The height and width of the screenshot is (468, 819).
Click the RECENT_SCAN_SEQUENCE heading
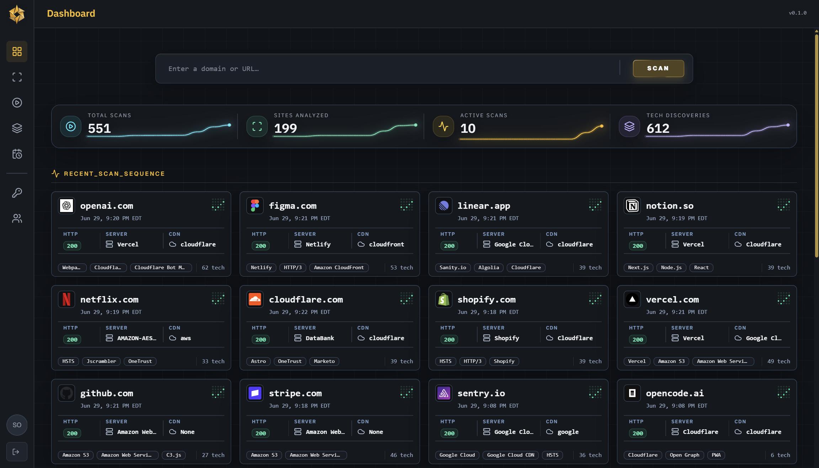coord(114,174)
